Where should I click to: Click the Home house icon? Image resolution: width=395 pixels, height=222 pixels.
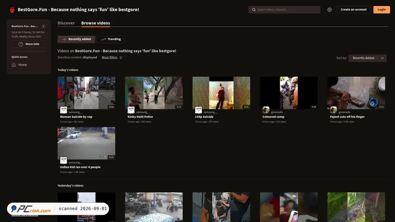[x=14, y=65]
